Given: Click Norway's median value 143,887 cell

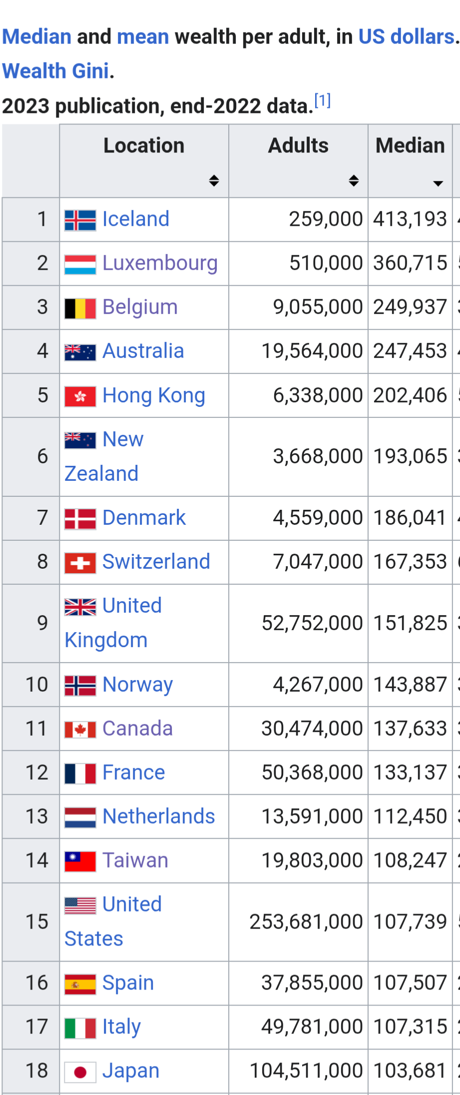Looking at the screenshot, I should click(x=410, y=685).
